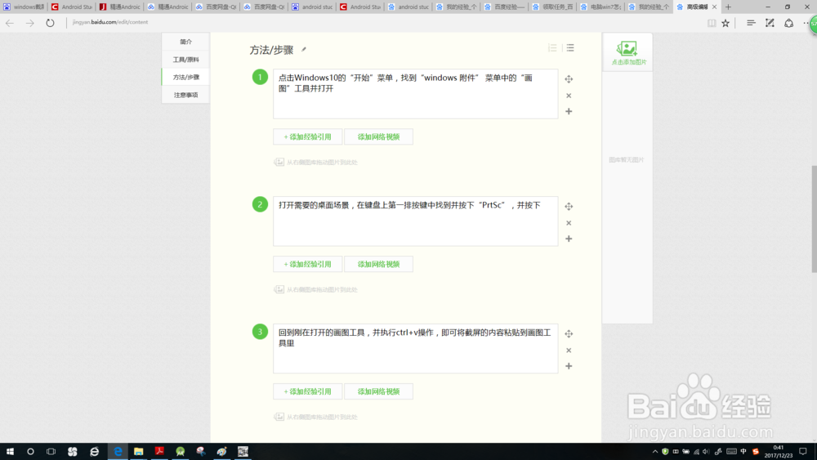Click 添加网络视频 under step 3
The width and height of the screenshot is (817, 460).
click(379, 391)
